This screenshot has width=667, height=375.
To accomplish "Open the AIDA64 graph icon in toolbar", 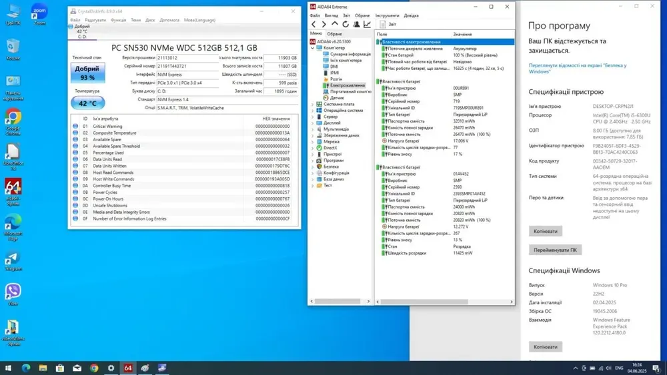I will 367,25.
